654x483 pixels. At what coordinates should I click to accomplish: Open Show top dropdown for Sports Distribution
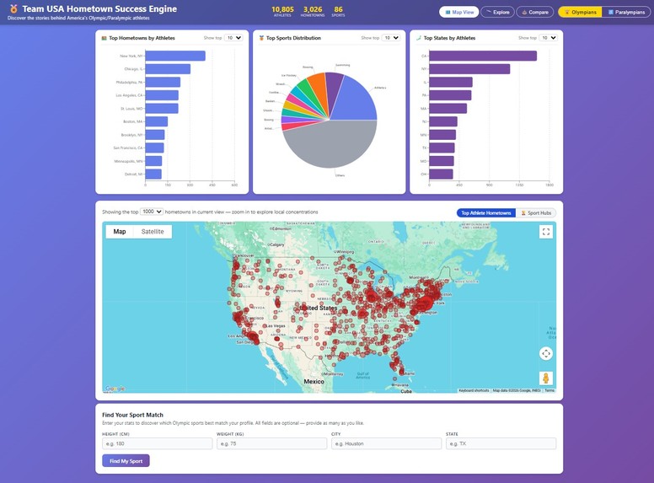coord(391,38)
